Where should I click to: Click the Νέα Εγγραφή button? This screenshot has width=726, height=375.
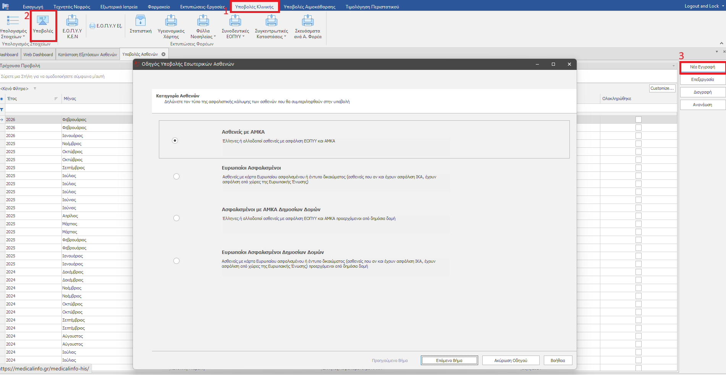point(702,67)
